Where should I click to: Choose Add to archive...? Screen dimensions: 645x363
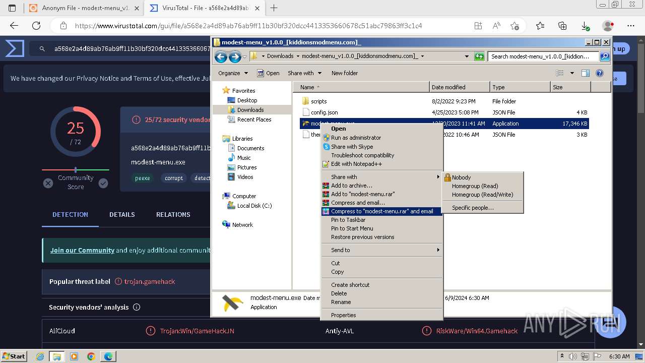click(x=382, y=186)
